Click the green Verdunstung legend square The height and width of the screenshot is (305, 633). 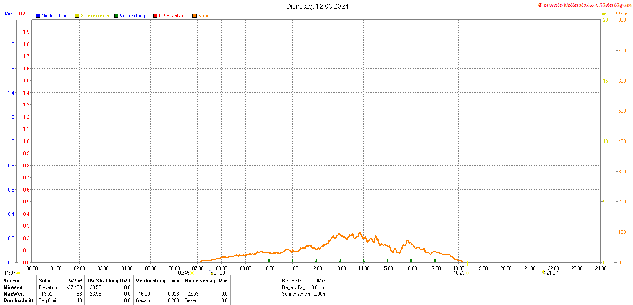116,16
